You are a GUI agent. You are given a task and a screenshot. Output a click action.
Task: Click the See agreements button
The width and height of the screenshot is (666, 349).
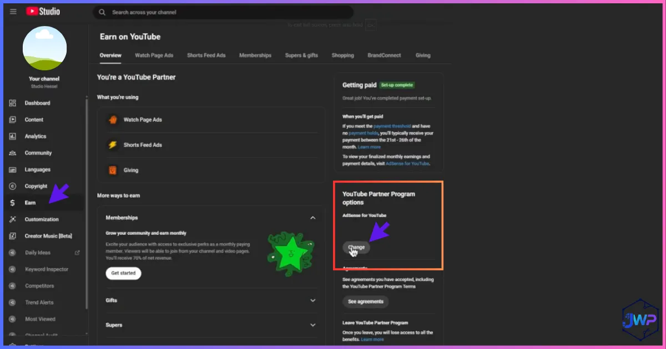pos(365,302)
